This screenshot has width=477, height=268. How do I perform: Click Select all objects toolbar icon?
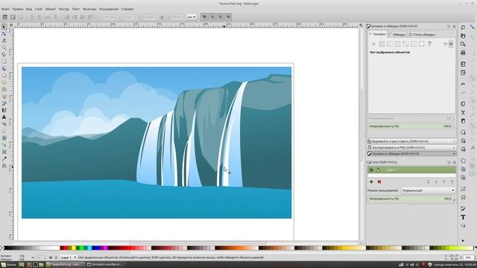pos(5,17)
